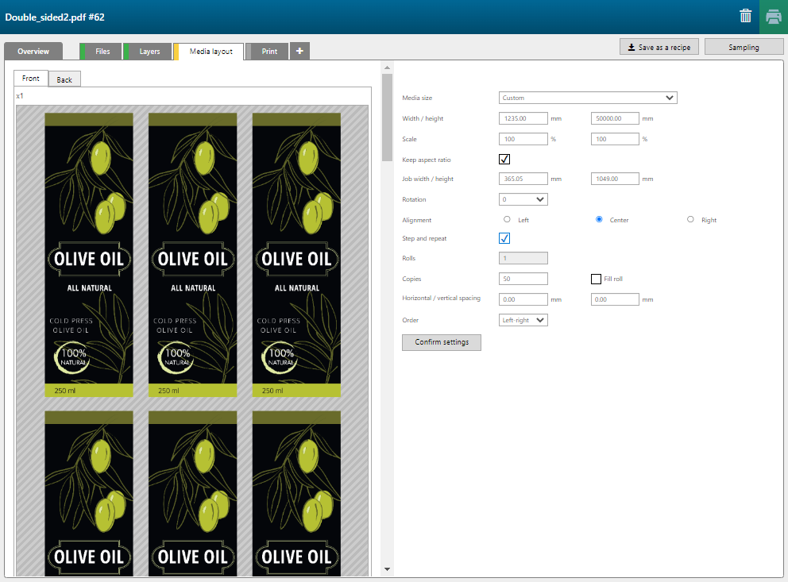The height and width of the screenshot is (582, 788).
Task: Open the Media size dropdown
Action: pyautogui.click(x=588, y=98)
